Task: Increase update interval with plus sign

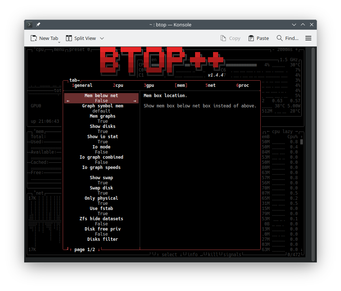Action: [x=296, y=49]
